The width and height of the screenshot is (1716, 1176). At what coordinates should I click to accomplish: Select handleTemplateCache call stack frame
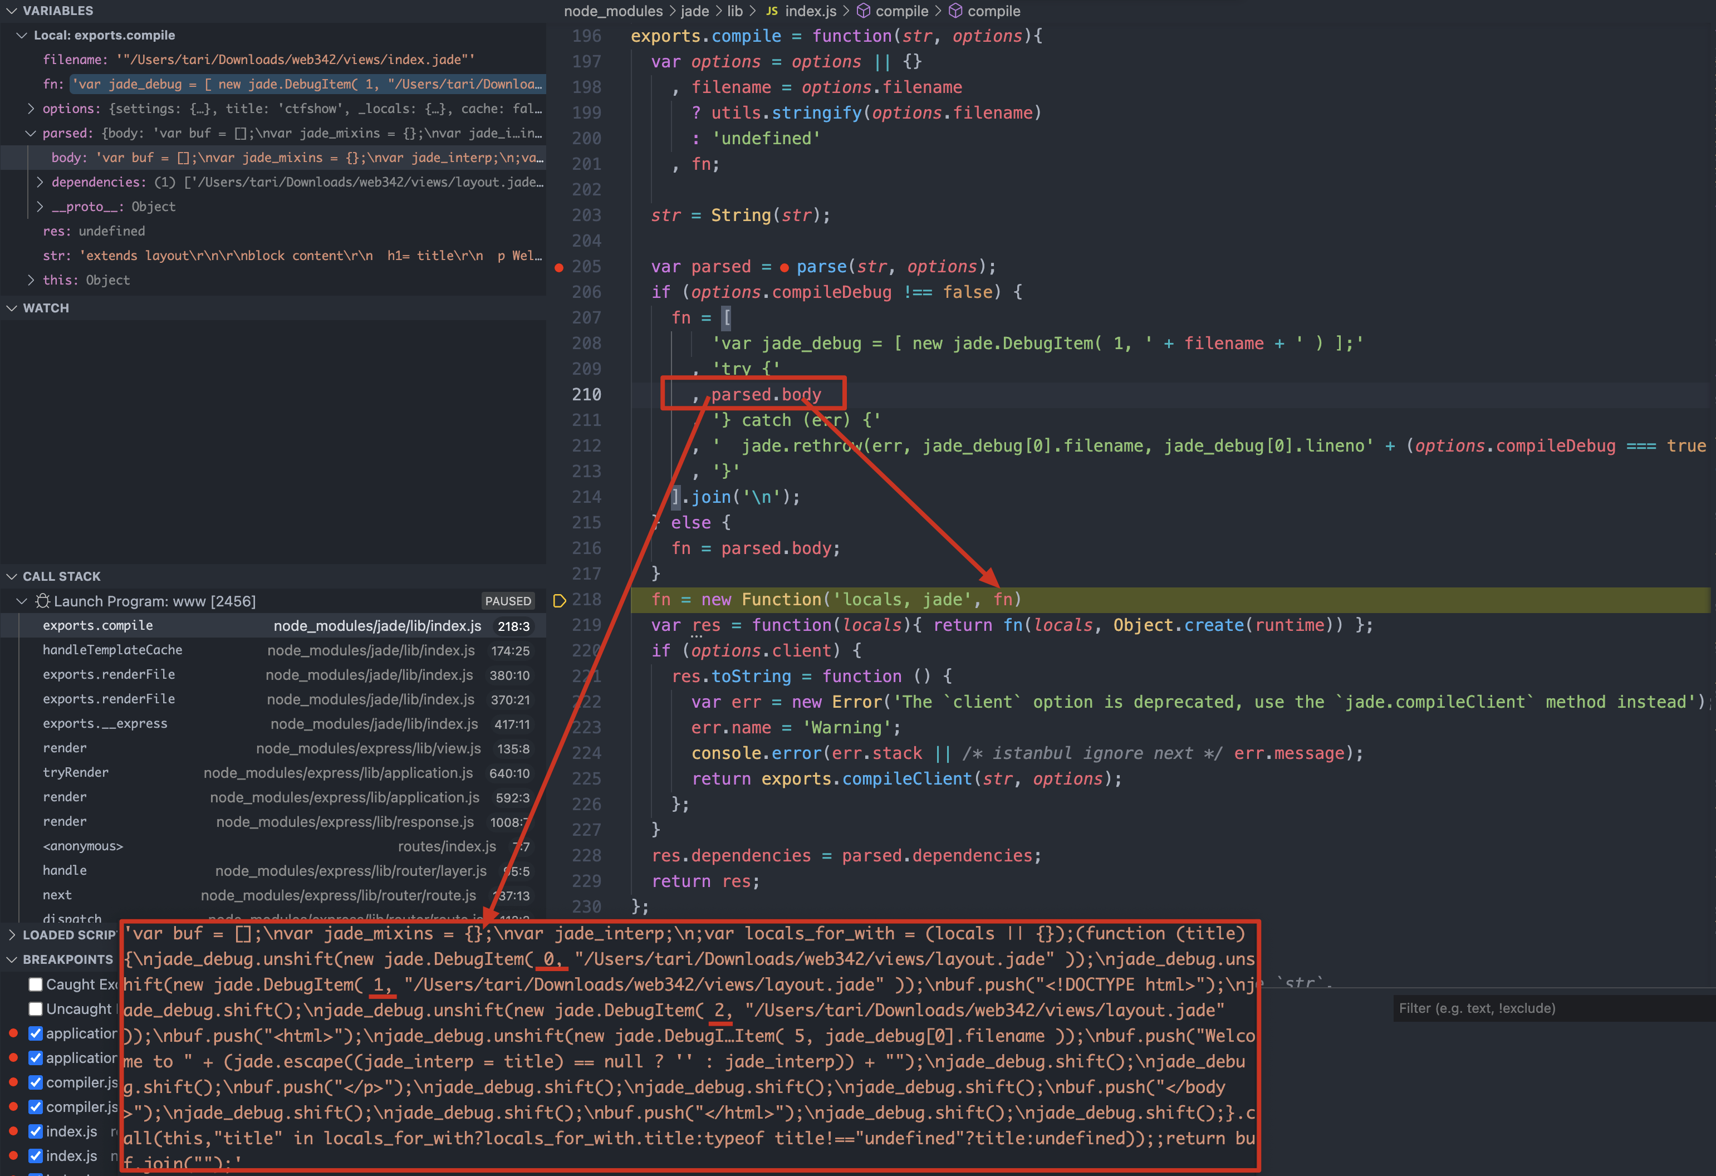point(112,650)
